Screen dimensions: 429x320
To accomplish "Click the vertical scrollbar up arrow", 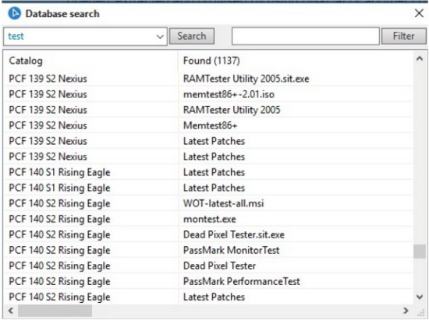I will coord(419,58).
